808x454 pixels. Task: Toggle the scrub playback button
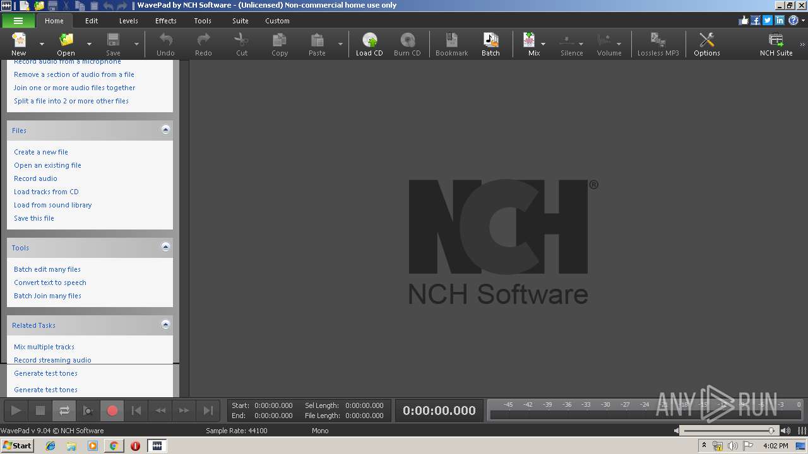coord(88,410)
